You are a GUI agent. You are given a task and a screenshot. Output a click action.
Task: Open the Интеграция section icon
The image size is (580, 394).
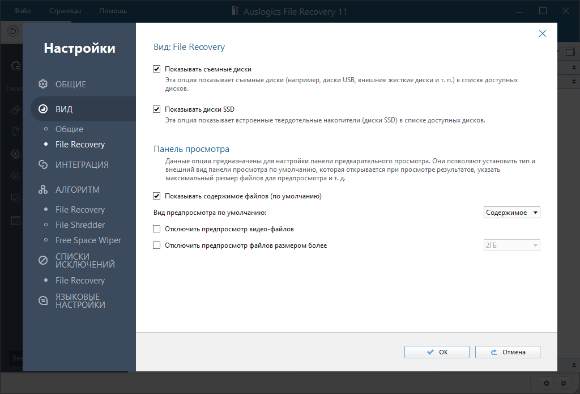click(43, 164)
